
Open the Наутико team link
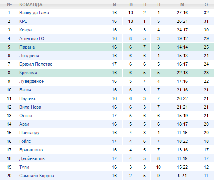tap(28, 99)
